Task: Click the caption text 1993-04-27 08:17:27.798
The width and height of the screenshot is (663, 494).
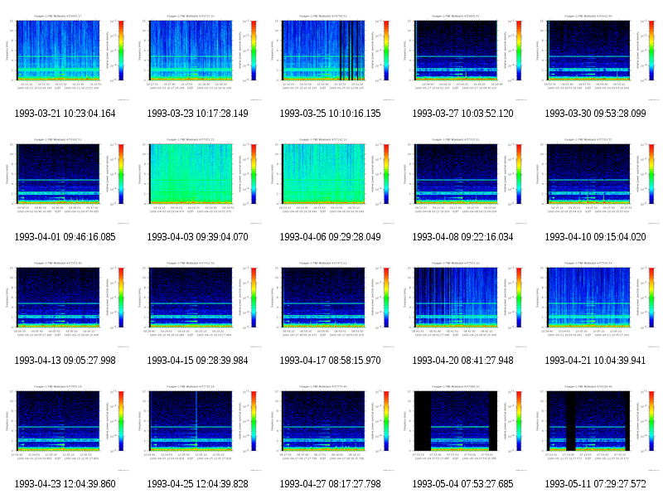Action: tap(330, 484)
